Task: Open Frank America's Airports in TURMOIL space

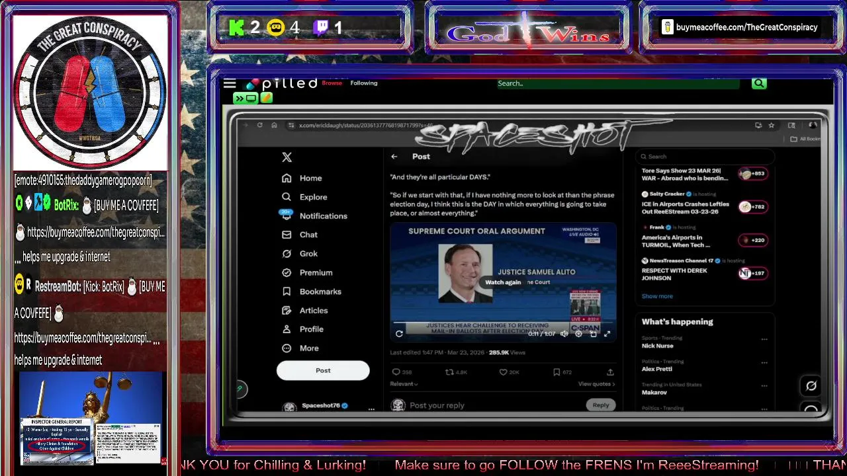Action: 704,237
